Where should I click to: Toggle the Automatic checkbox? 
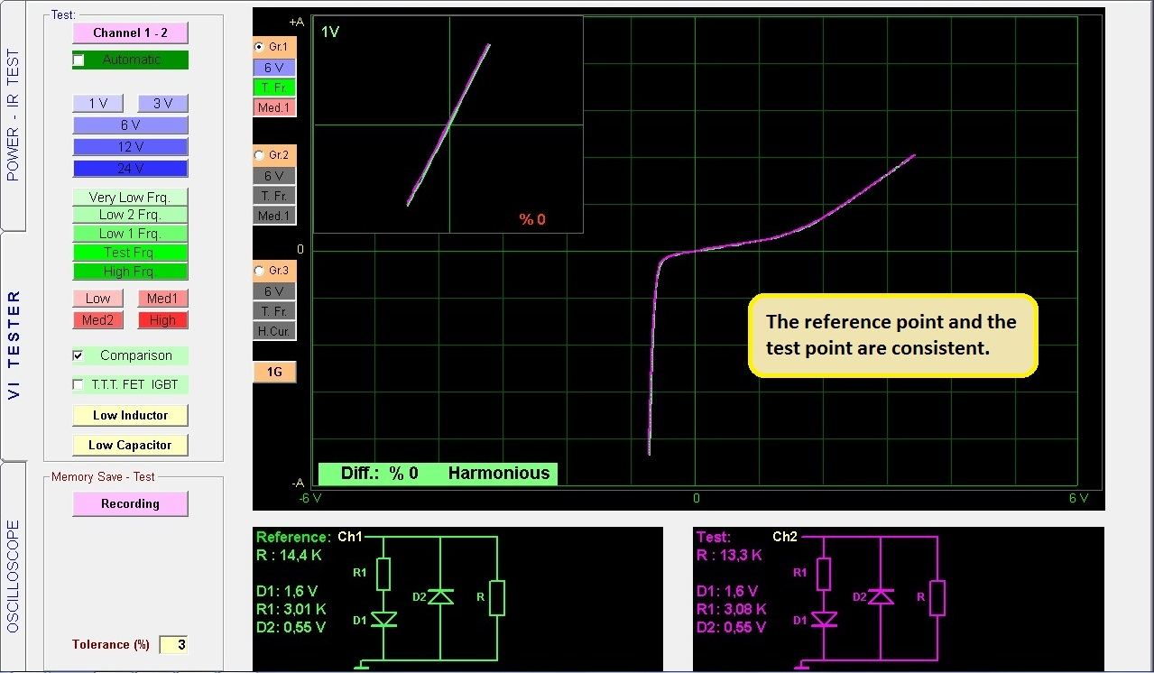pyautogui.click(x=79, y=60)
